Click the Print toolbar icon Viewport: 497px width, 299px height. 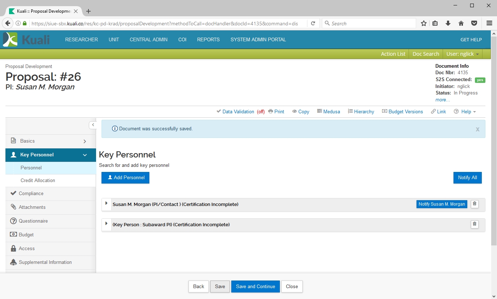pos(276,111)
